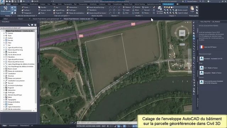Open the Express Tools ribbon tab
The height and width of the screenshot is (128, 227).
click(x=128, y=4)
